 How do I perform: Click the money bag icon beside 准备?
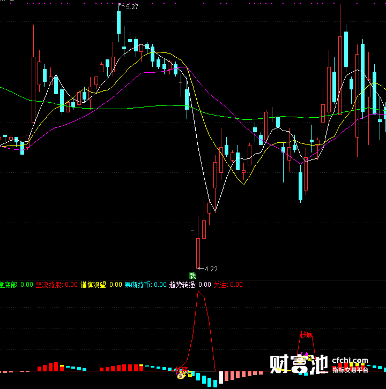pos(180,376)
